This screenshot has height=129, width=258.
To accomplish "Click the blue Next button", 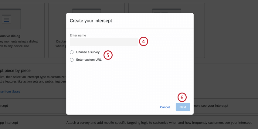I will (x=183, y=107).
